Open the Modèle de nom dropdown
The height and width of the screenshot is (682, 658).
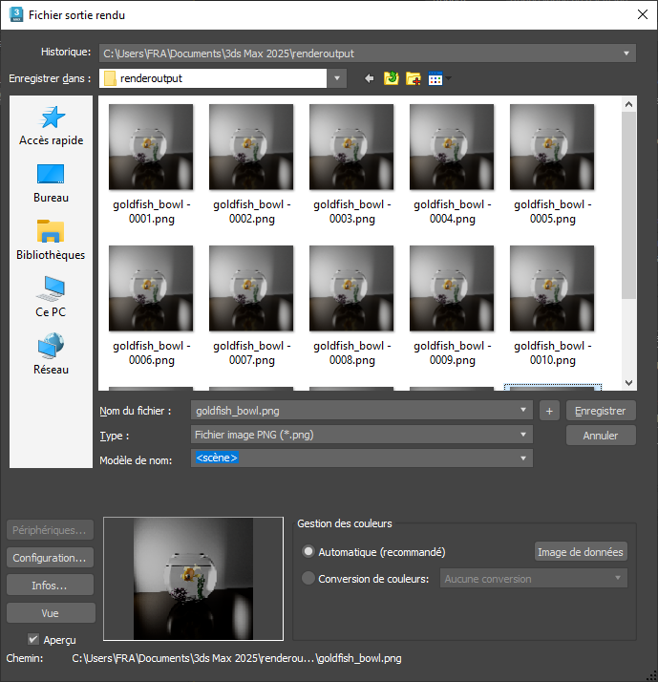pyautogui.click(x=523, y=458)
